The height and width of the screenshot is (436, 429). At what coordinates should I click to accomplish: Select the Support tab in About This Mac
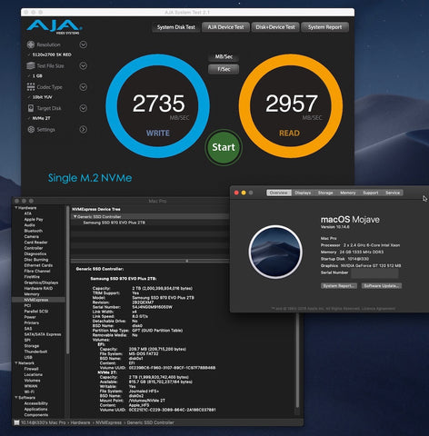coord(371,193)
